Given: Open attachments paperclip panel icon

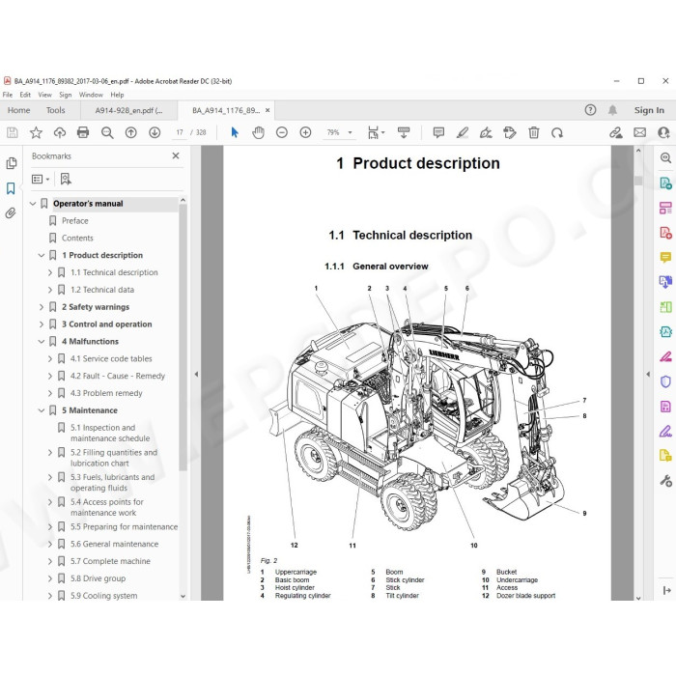Looking at the screenshot, I should point(11,213).
